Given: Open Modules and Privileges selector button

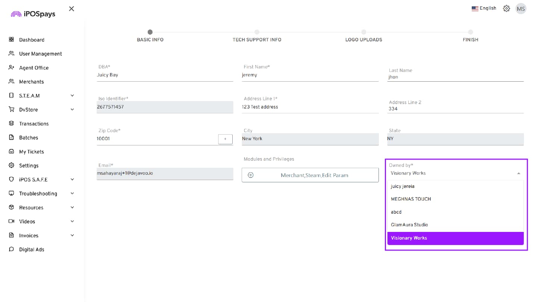Looking at the screenshot, I should coord(310,175).
